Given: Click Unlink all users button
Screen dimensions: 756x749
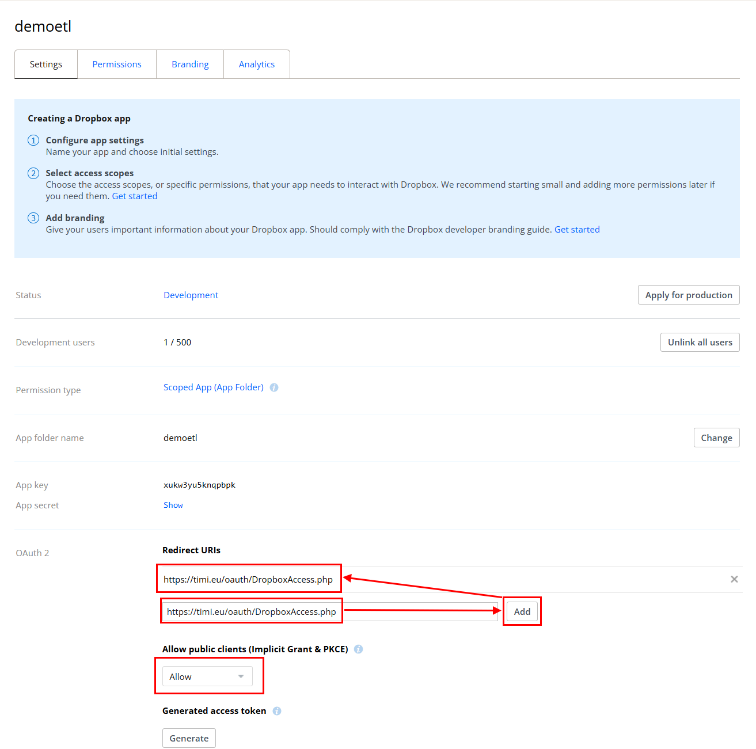Looking at the screenshot, I should click(700, 342).
